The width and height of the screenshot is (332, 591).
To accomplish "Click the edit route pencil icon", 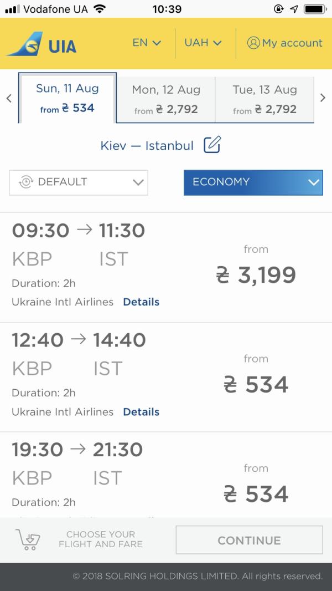I will click(212, 145).
